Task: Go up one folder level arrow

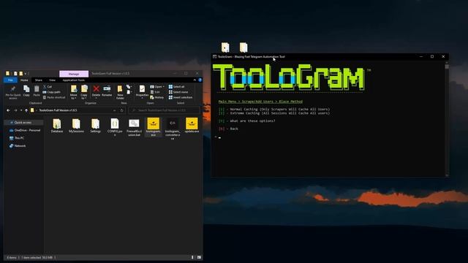Action: [x=26, y=110]
